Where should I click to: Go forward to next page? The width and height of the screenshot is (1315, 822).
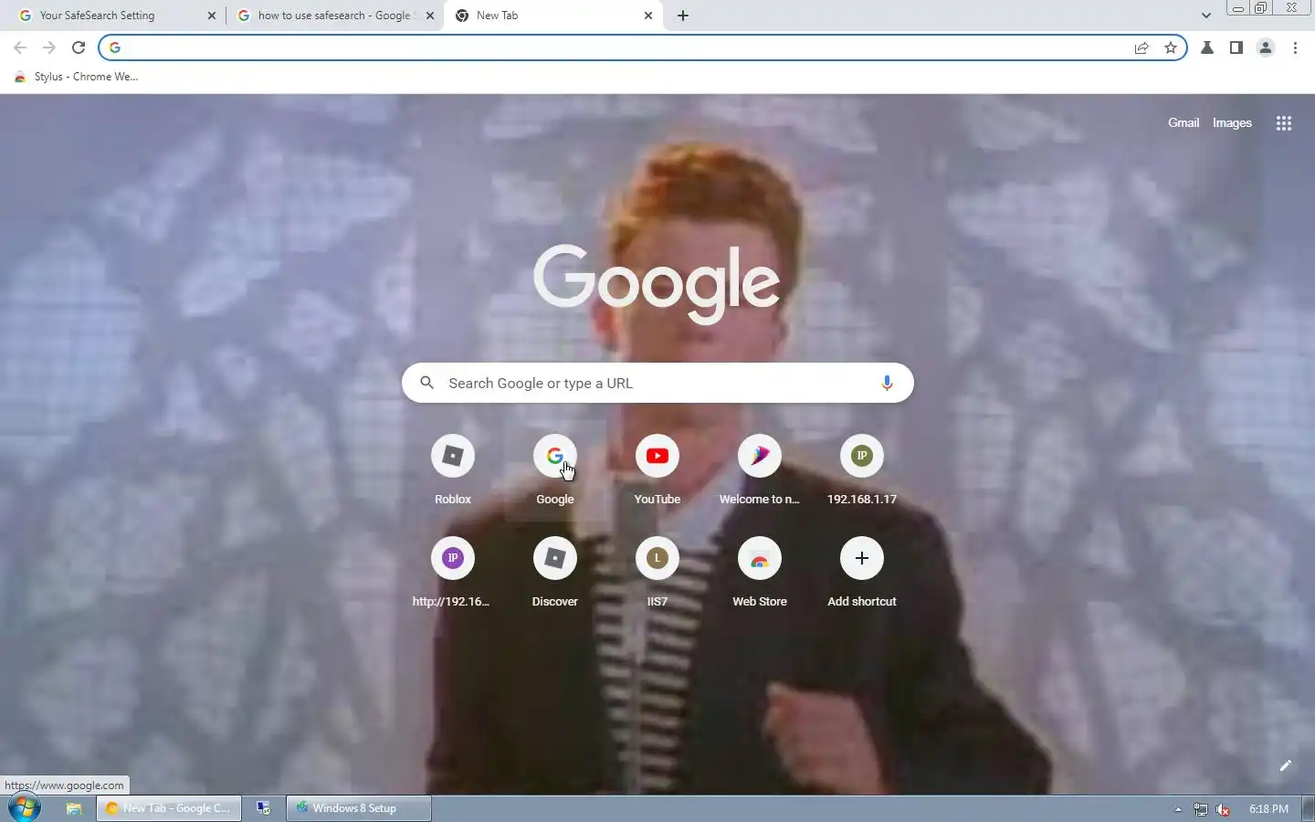click(x=49, y=47)
